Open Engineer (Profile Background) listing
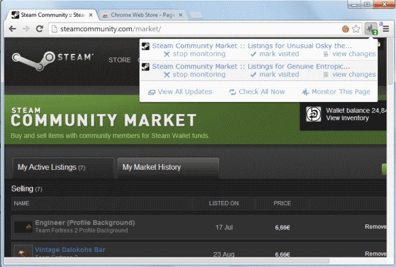The height and width of the screenshot is (267, 396). coord(85,223)
